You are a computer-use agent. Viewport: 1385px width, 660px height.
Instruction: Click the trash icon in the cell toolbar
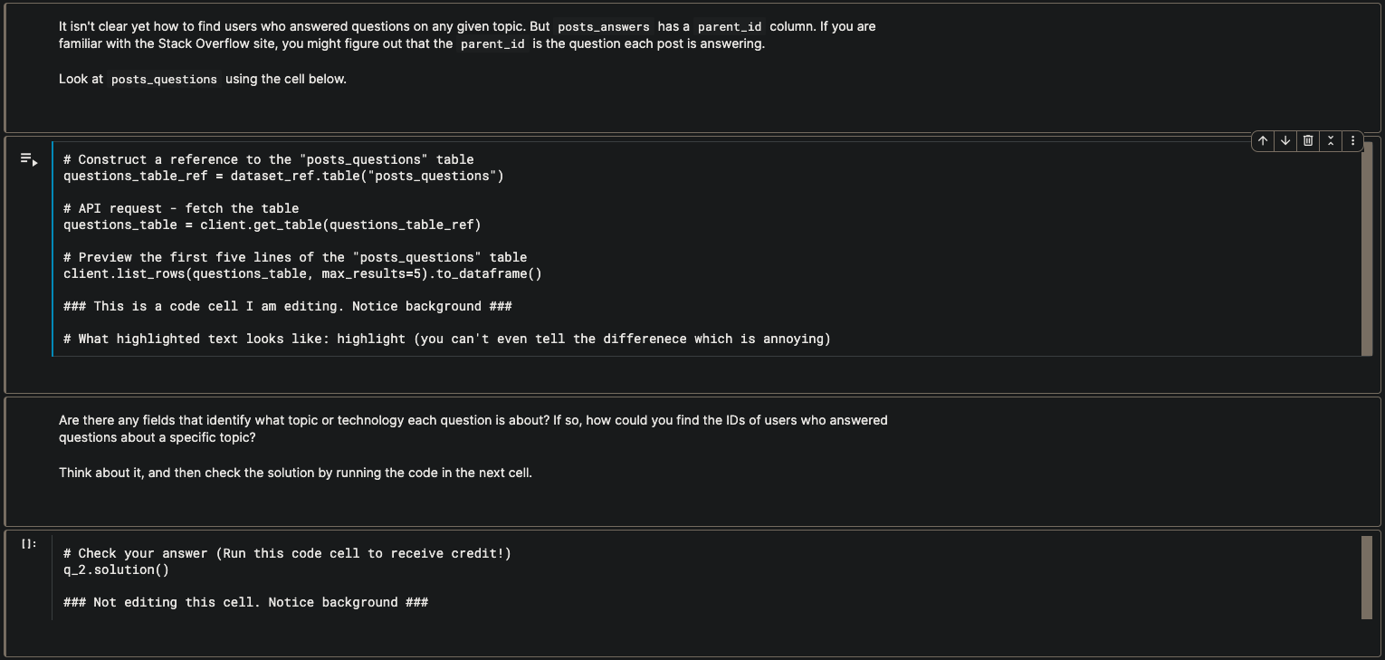click(x=1308, y=140)
